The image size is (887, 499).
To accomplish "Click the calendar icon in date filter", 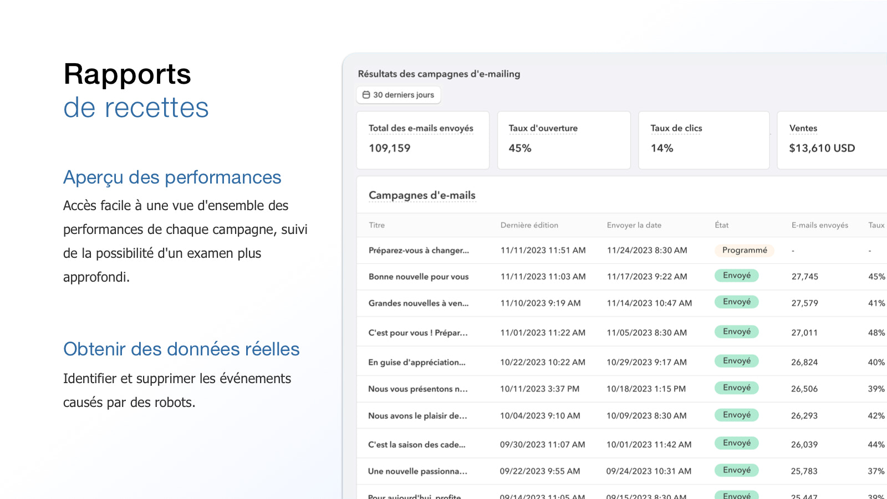I will coord(366,95).
